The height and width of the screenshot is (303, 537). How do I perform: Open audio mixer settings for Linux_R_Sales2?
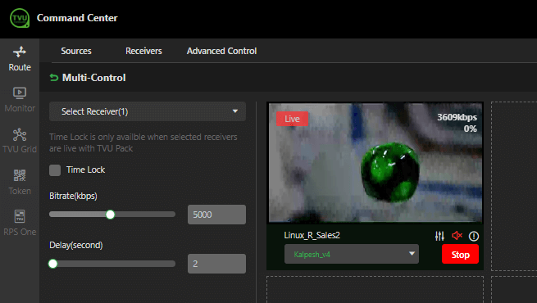click(439, 236)
